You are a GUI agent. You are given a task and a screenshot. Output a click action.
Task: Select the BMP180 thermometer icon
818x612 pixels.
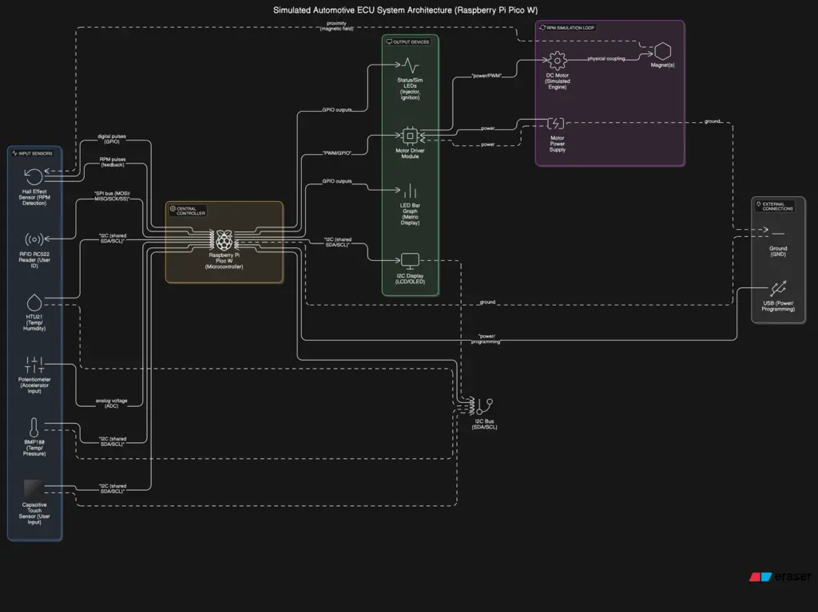34,428
